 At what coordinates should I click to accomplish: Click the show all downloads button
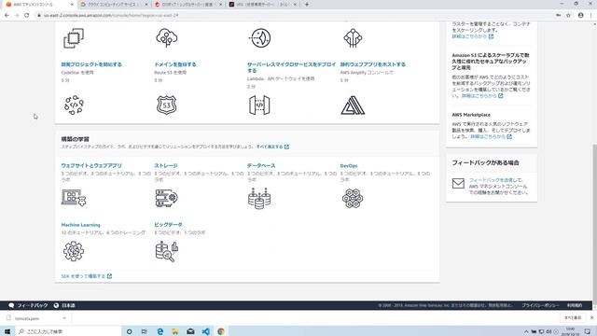573,317
